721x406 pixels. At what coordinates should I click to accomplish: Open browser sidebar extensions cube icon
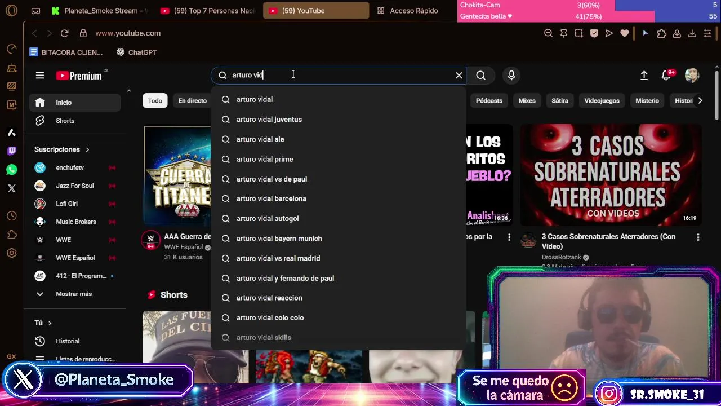12,235
